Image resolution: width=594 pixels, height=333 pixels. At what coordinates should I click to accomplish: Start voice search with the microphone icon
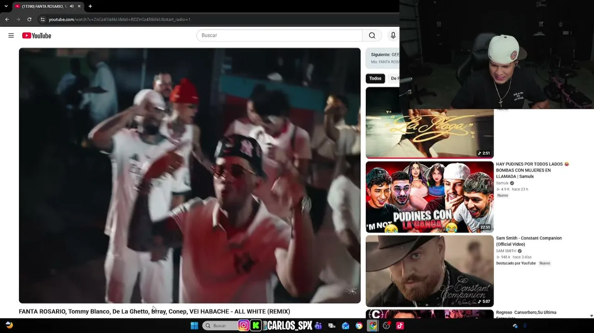tap(393, 36)
